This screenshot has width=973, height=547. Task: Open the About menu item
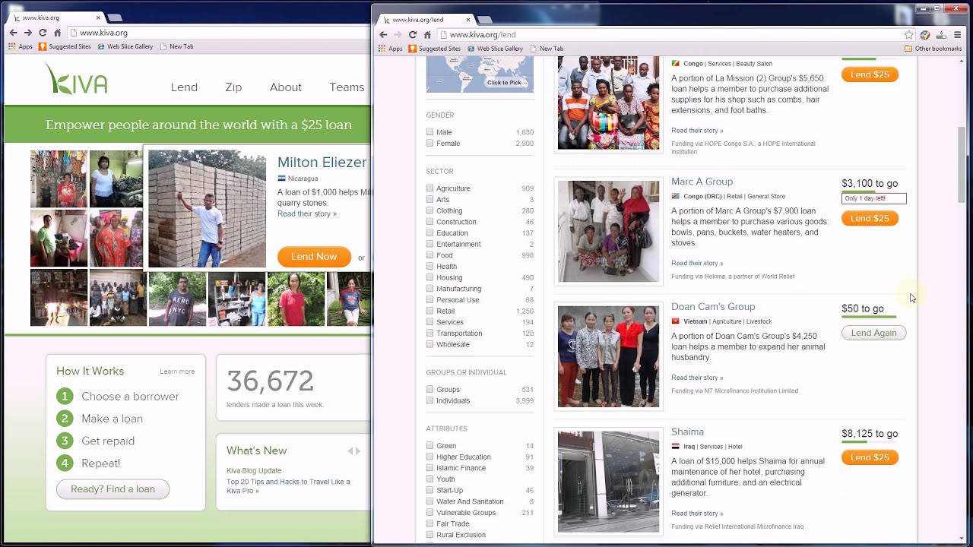(x=286, y=87)
